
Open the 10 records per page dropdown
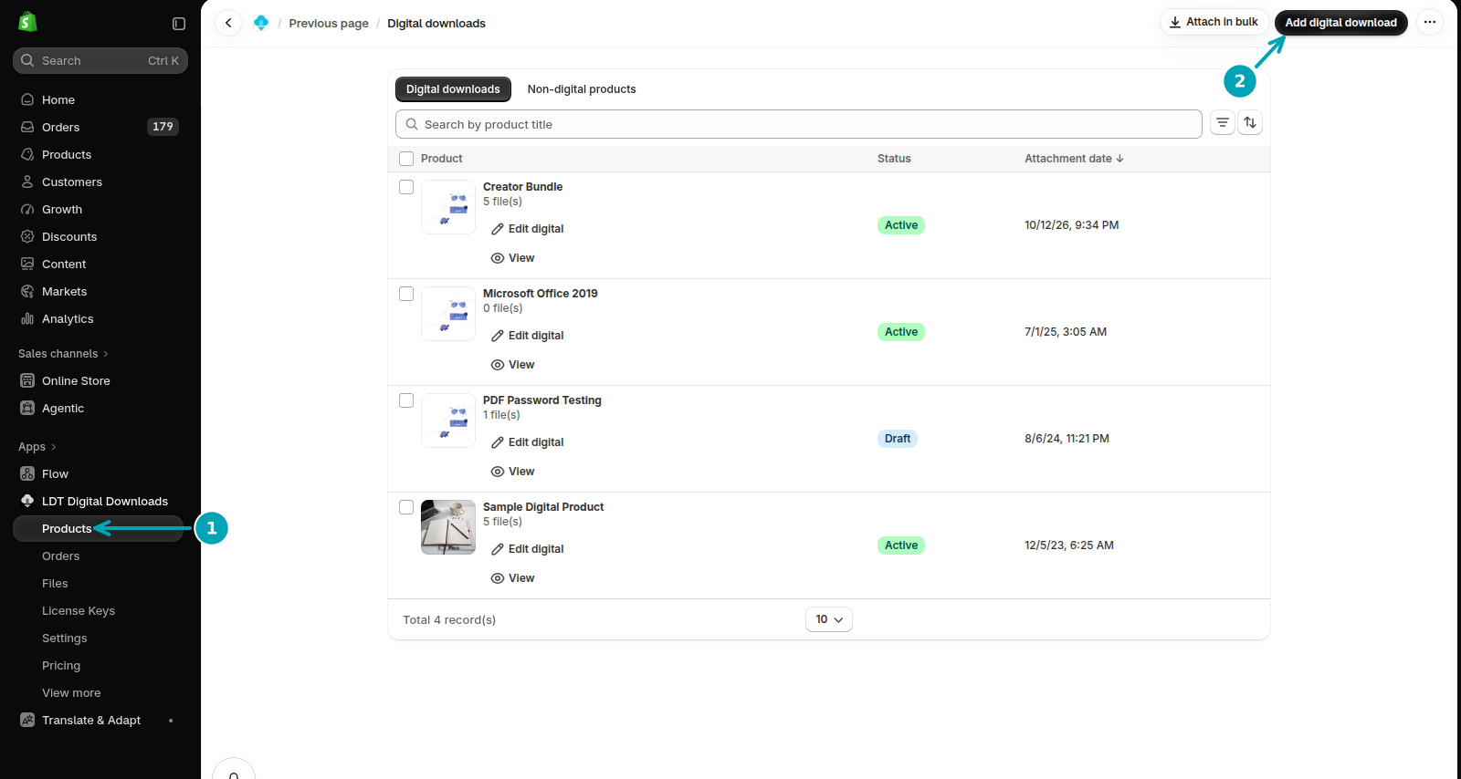point(829,619)
